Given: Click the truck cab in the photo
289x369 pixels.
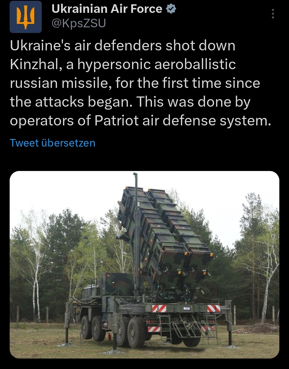Looking at the screenshot, I should (x=91, y=292).
